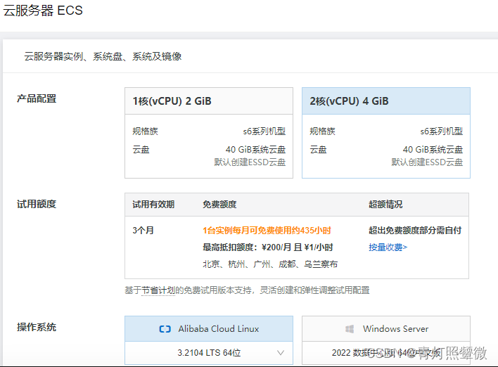Image resolution: width=498 pixels, height=367 pixels.
Task: Expand version list via chevron arrow
Action: (281, 353)
